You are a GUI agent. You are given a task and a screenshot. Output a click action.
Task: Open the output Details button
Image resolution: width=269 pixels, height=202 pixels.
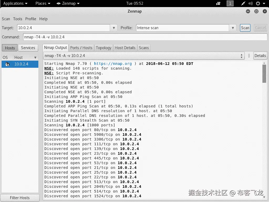[260, 56]
